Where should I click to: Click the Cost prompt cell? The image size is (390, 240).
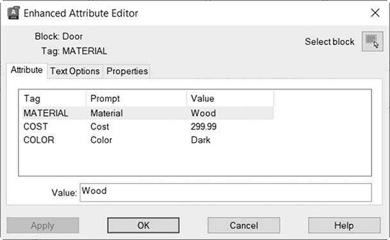99,127
